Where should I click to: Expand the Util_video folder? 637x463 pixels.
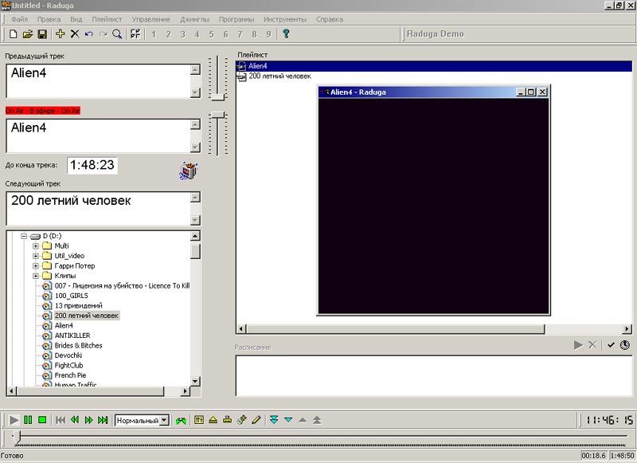click(x=36, y=256)
